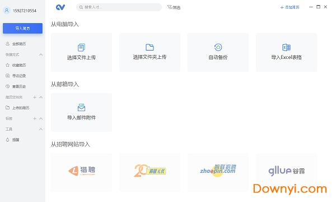336x202 pixels.
Task: Import from the 智联招聘 zhaopin card
Action: click(218, 173)
